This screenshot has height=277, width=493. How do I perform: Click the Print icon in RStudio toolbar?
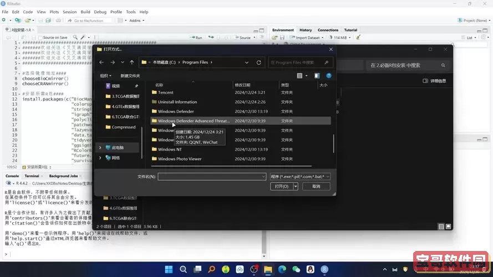tap(58, 20)
